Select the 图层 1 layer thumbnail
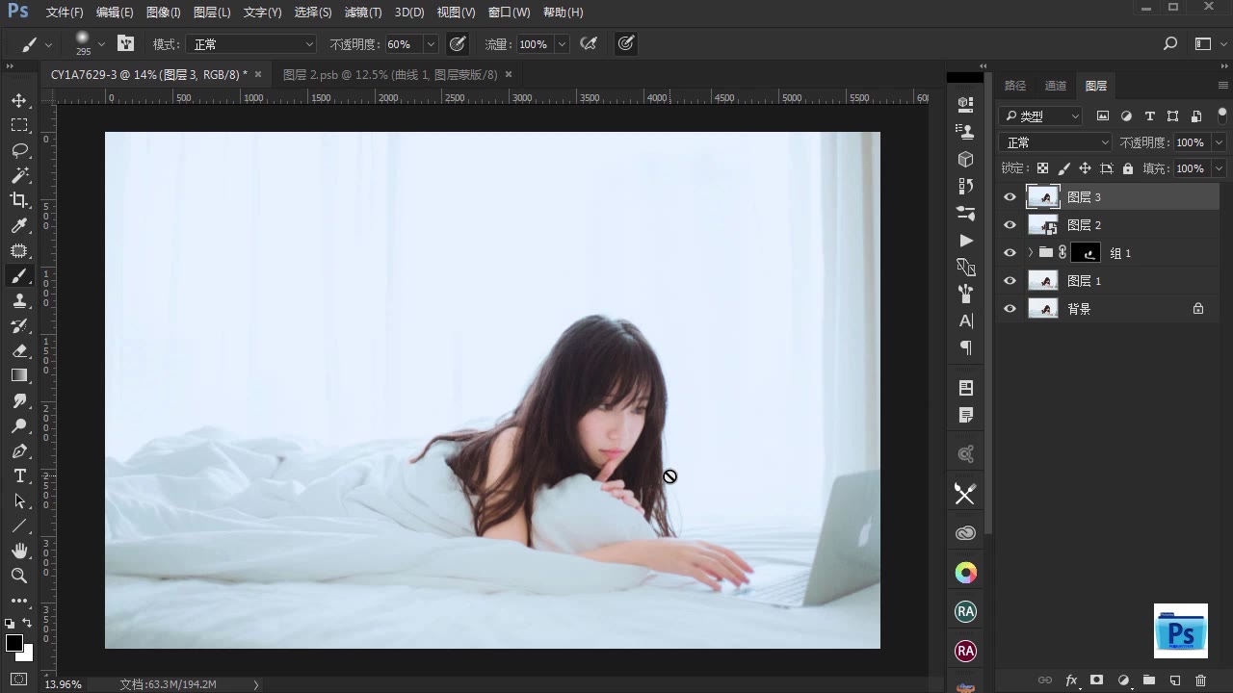Image resolution: width=1233 pixels, height=693 pixels. point(1043,281)
